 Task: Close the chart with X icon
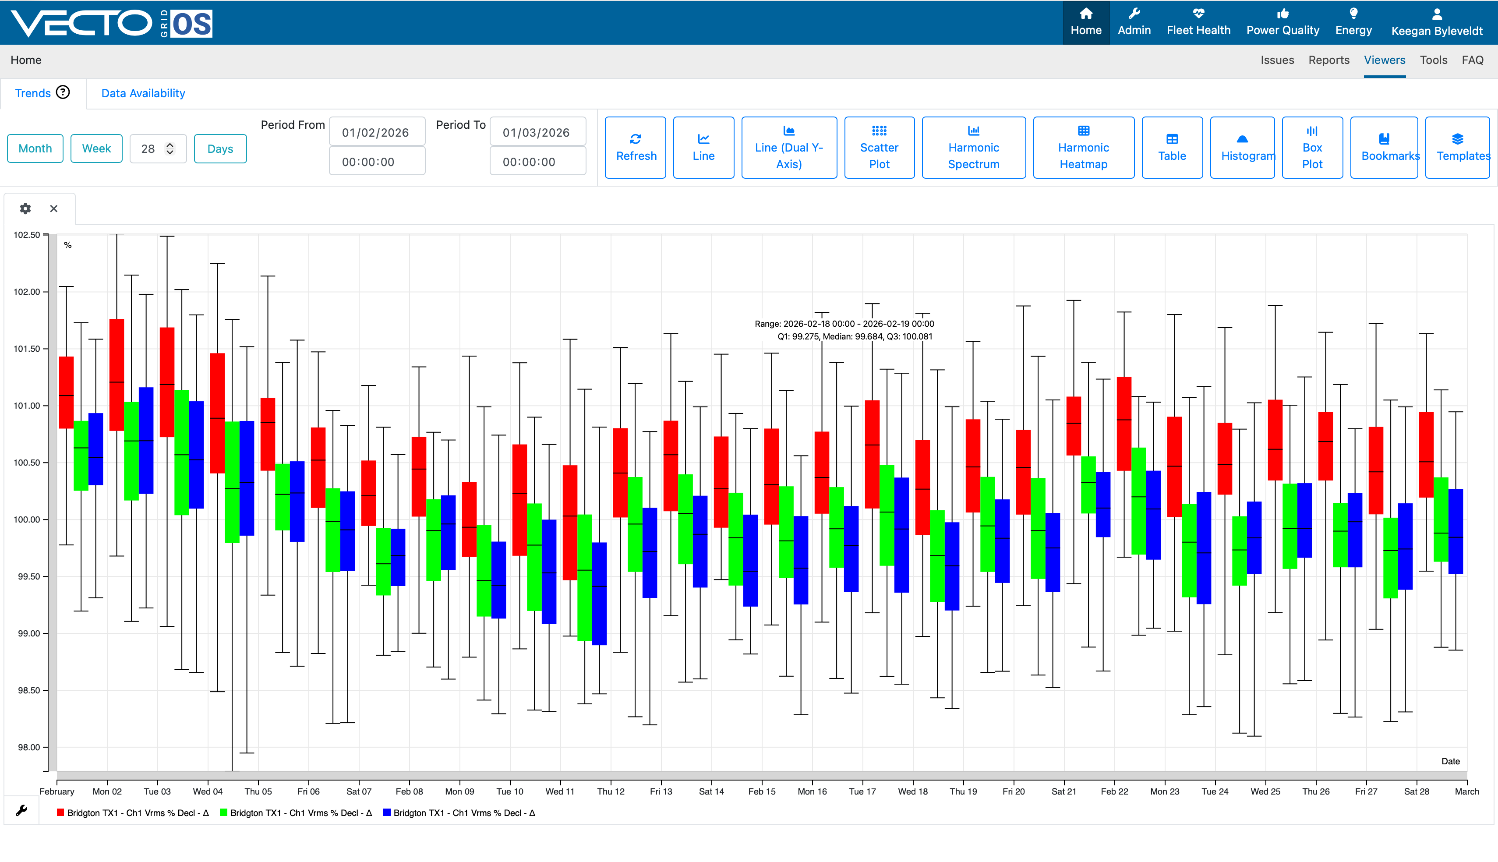coord(54,208)
